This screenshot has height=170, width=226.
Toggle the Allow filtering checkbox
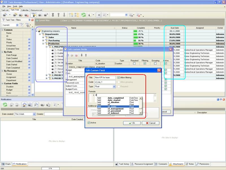(119, 78)
